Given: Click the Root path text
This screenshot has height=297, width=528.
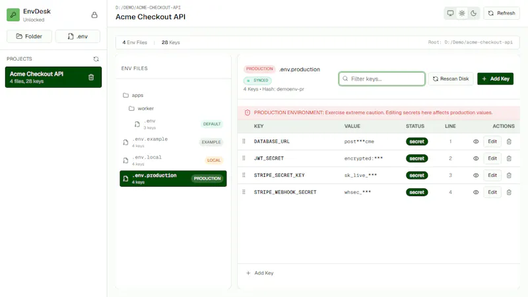Looking at the screenshot, I should click(x=470, y=42).
